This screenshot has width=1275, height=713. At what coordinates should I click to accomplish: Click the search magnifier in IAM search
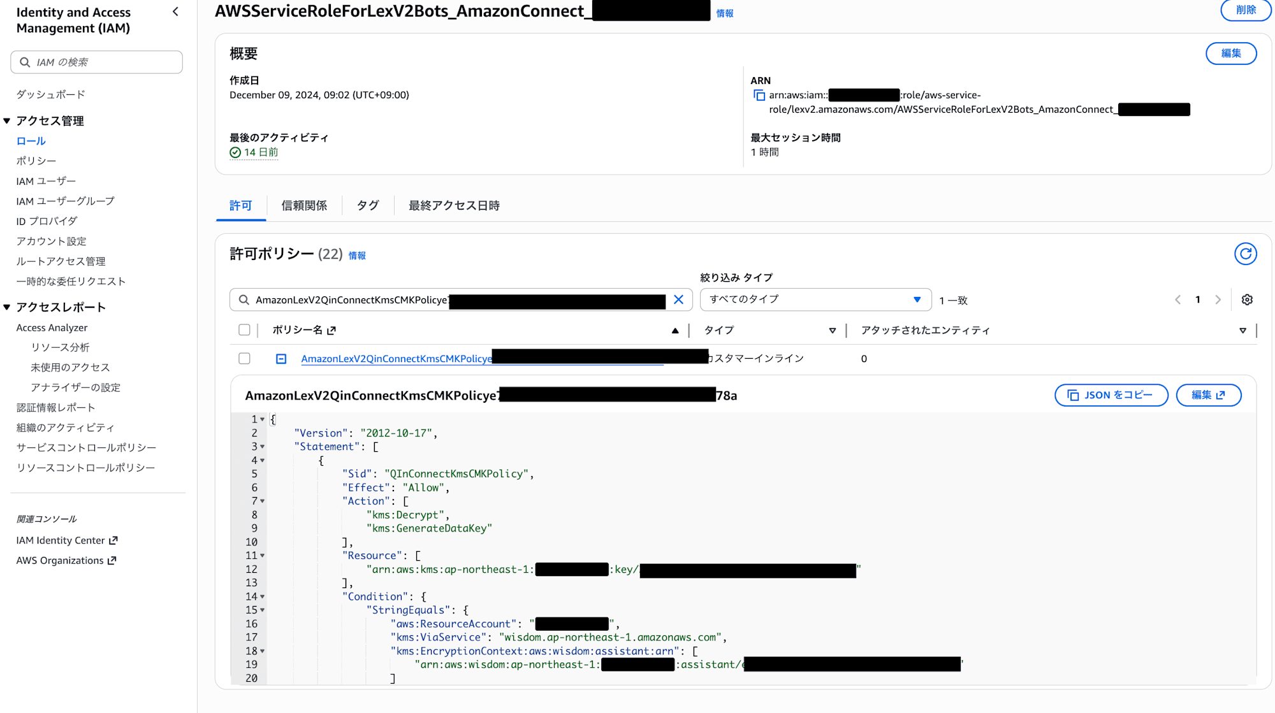[x=25, y=62]
